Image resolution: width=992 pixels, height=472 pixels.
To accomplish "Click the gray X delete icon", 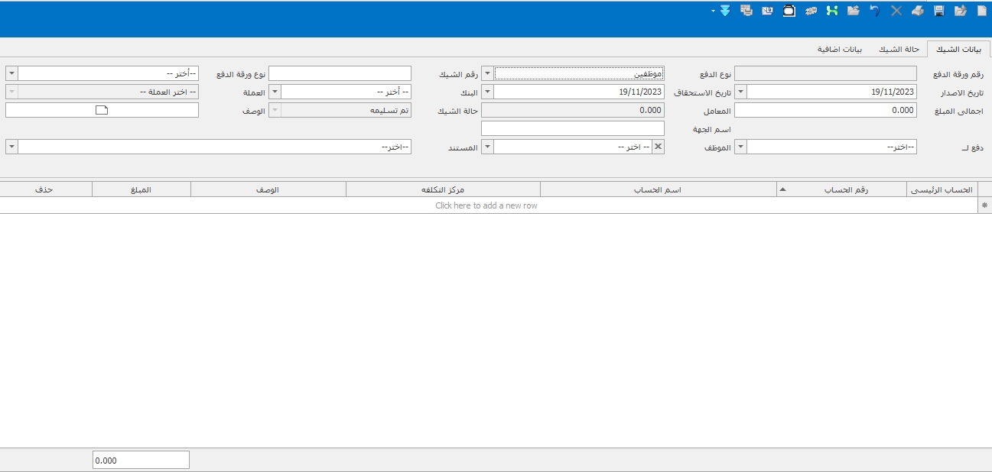I will (x=896, y=11).
